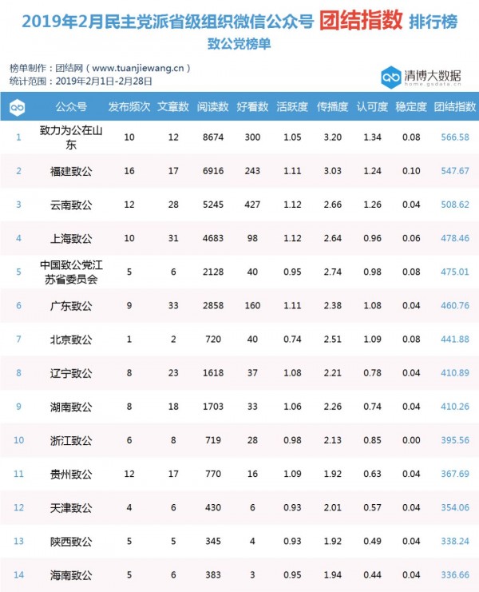This screenshot has width=479, height=592.
Task: Click index value 367.69
Action: point(455,474)
